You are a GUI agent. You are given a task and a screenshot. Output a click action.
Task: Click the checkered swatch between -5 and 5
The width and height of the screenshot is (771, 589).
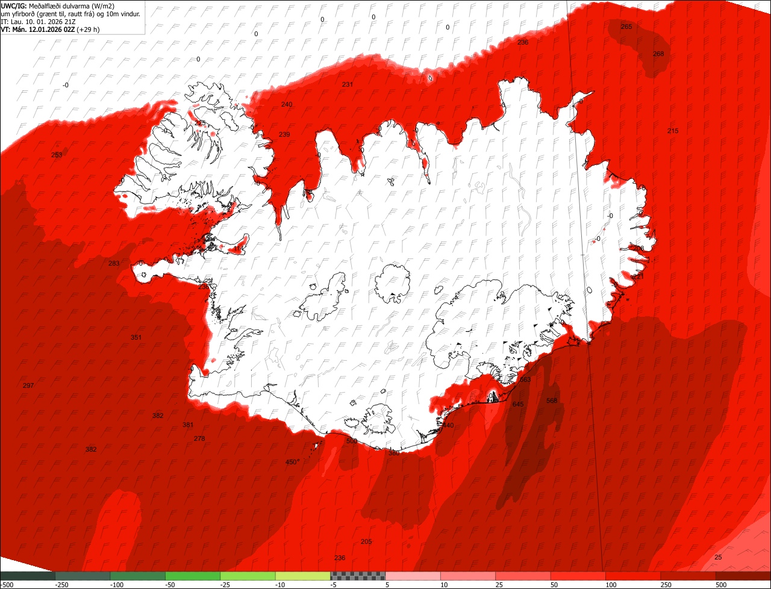tap(358, 576)
